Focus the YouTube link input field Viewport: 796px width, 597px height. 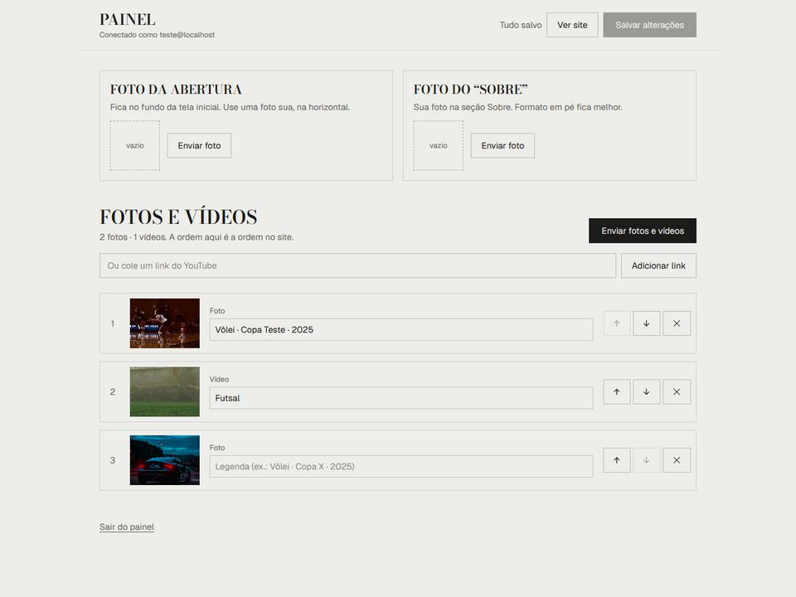357,265
